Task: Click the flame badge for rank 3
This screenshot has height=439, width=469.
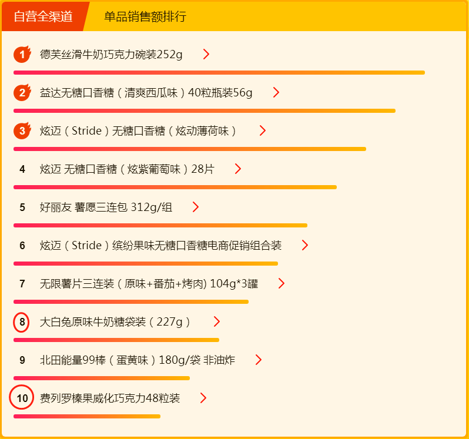Action: (x=22, y=131)
